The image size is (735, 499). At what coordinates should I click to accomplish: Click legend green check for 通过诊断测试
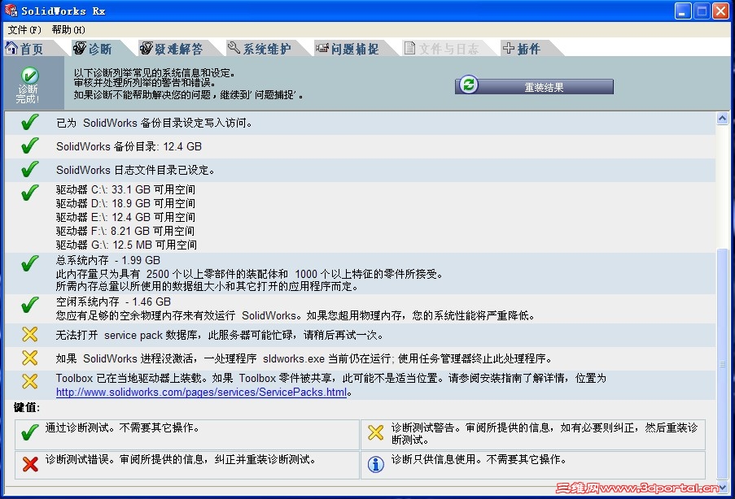click(30, 432)
